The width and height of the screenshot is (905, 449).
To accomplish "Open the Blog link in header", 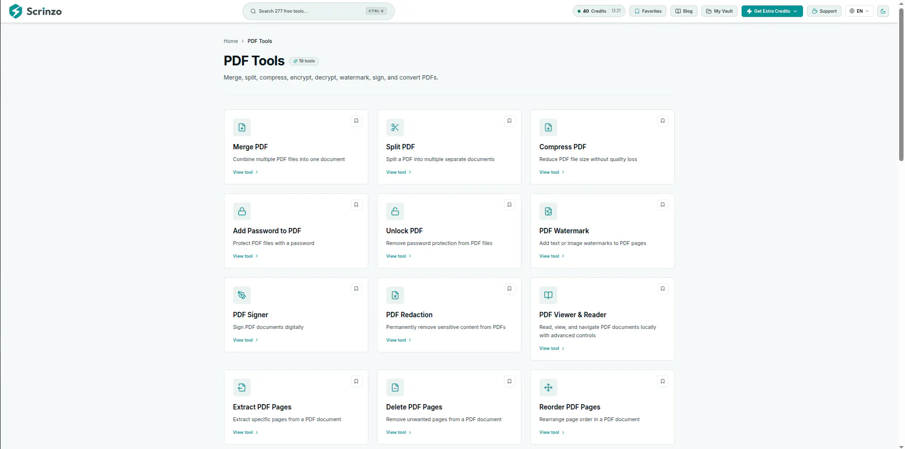I will [x=684, y=11].
